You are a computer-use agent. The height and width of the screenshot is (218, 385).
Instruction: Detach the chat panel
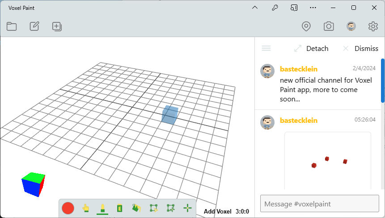pos(311,49)
